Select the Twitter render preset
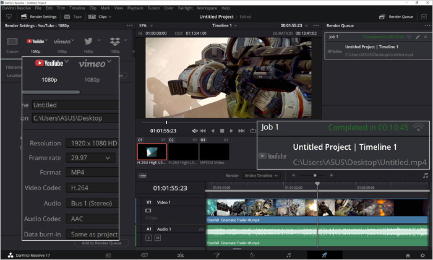433x260 pixels. 88,41
